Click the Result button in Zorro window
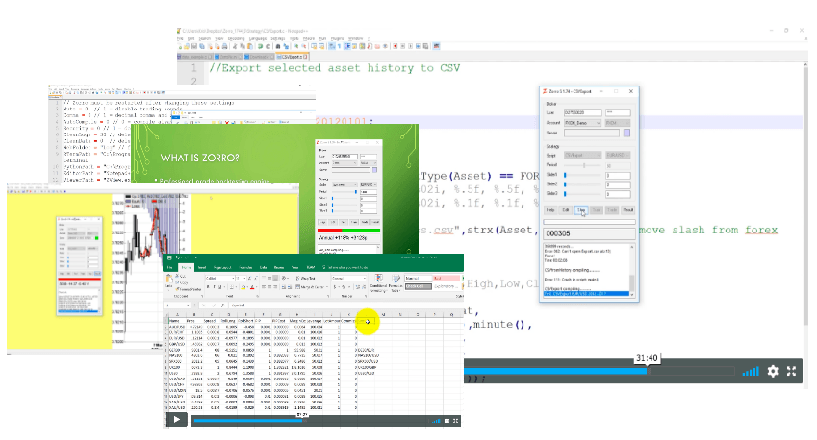The height and width of the screenshot is (440, 817). point(627,210)
